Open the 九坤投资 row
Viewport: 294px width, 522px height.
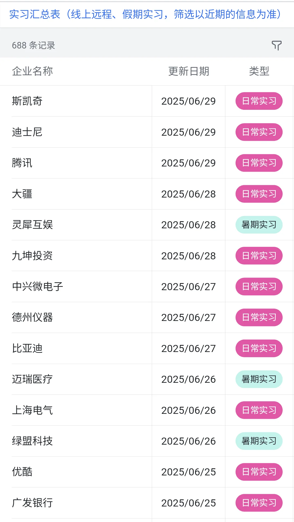coord(147,256)
